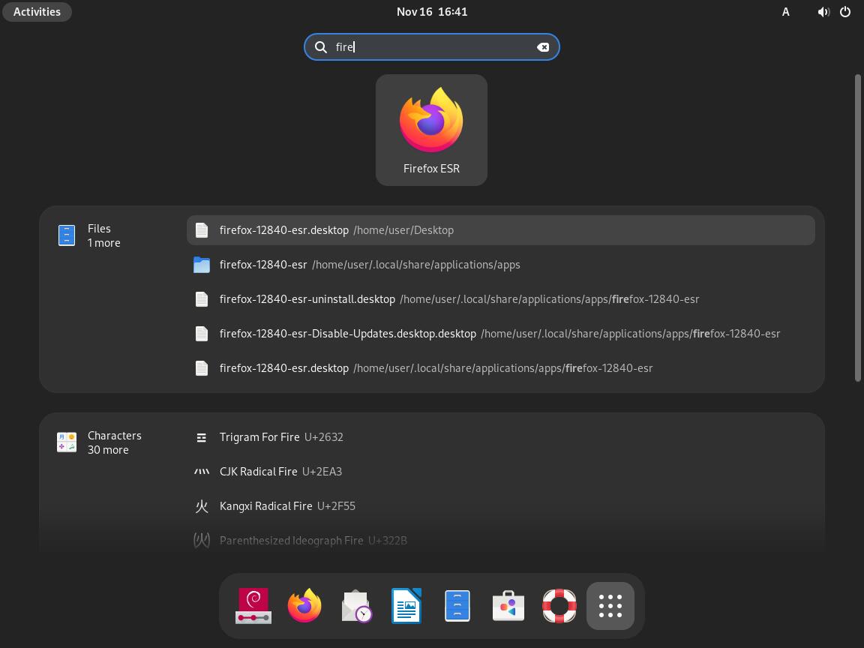
Task: Launch Firefox from the dock
Action: [304, 606]
